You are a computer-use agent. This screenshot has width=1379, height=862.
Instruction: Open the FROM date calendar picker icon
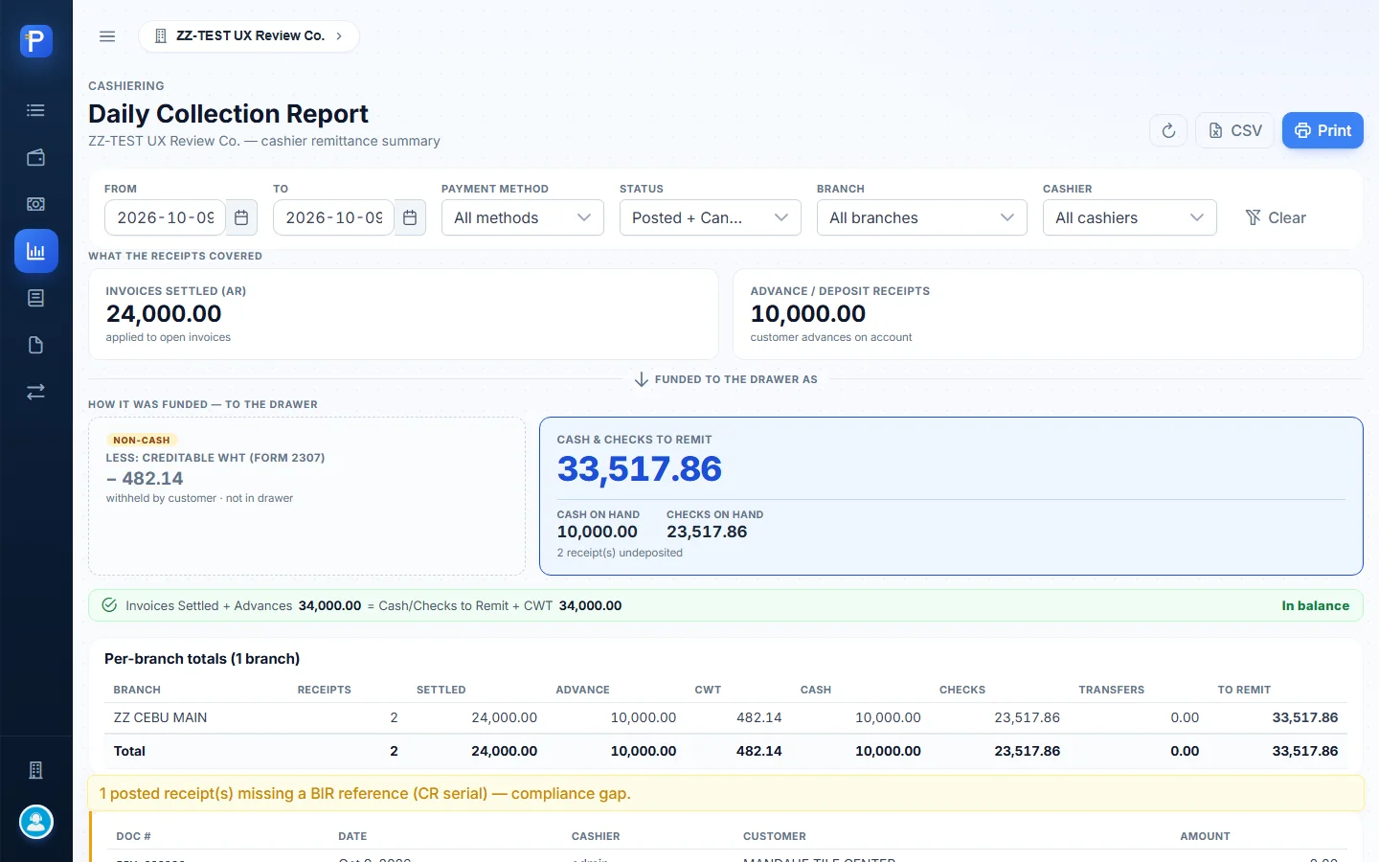point(241,217)
